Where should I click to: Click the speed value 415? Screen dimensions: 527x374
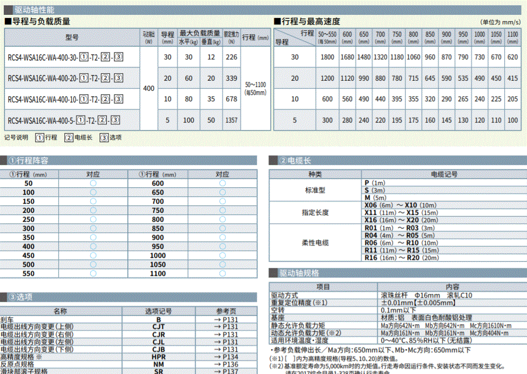click(513, 79)
